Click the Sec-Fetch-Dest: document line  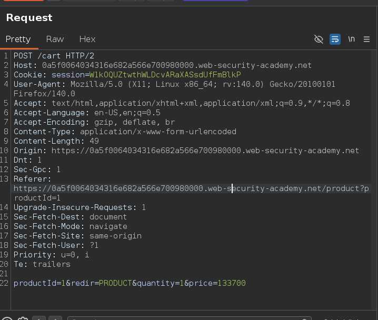[x=70, y=217]
